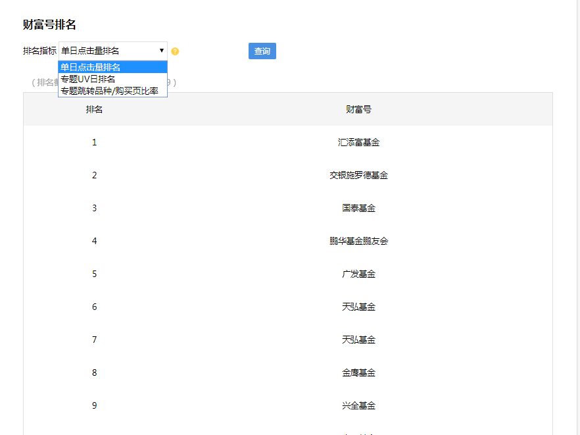580x435 pixels.
Task: Choose 专题UV日排名 from the dropdown list
Action: [113, 79]
